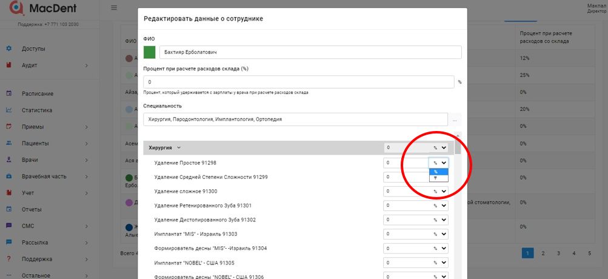
Task: Click the ellipsis button beside Специальность
Action: pyautogui.click(x=455, y=119)
